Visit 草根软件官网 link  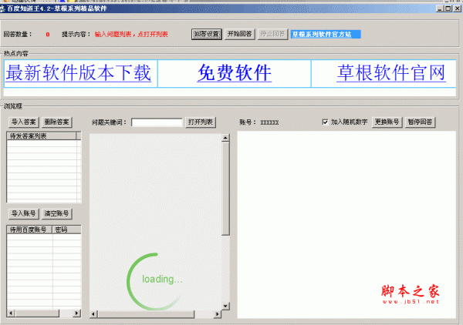391,73
